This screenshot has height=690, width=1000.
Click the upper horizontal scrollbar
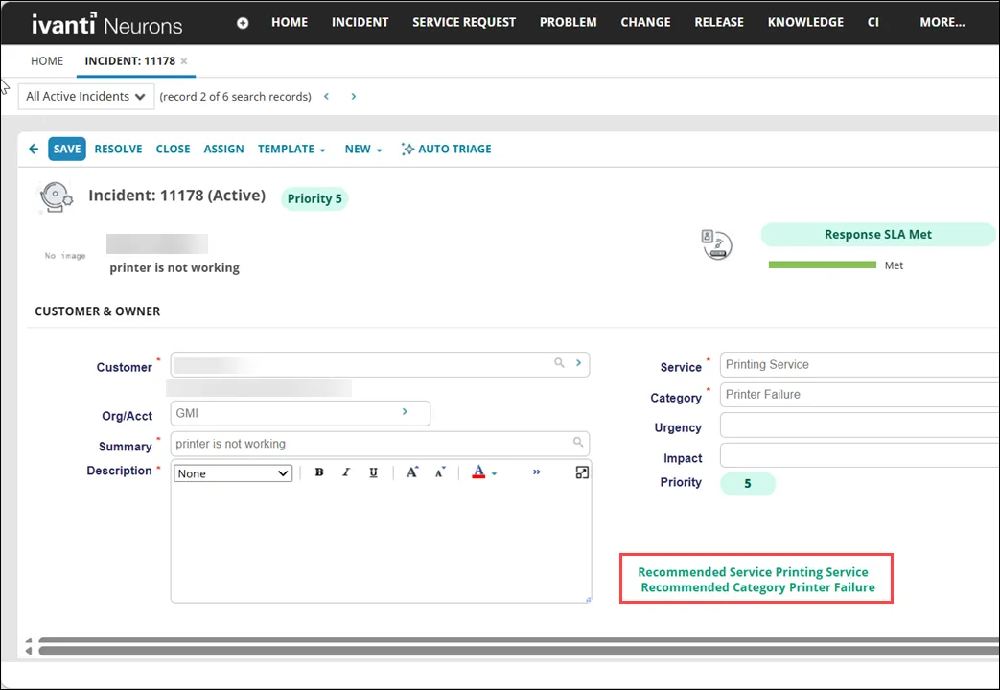click(518, 640)
